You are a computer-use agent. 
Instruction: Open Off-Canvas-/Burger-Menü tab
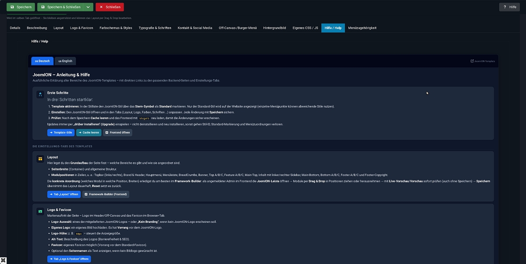coord(238,28)
